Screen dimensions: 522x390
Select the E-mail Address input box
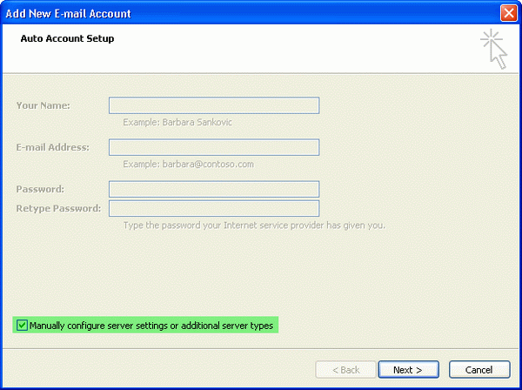(x=214, y=147)
